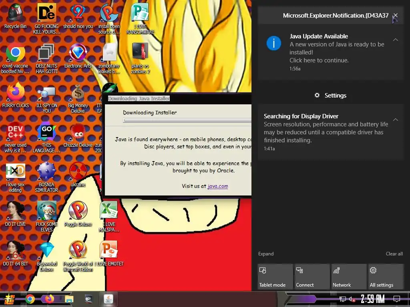This screenshot has width=410, height=307.
Task: Expand the quick actions panel
Action: click(266, 254)
